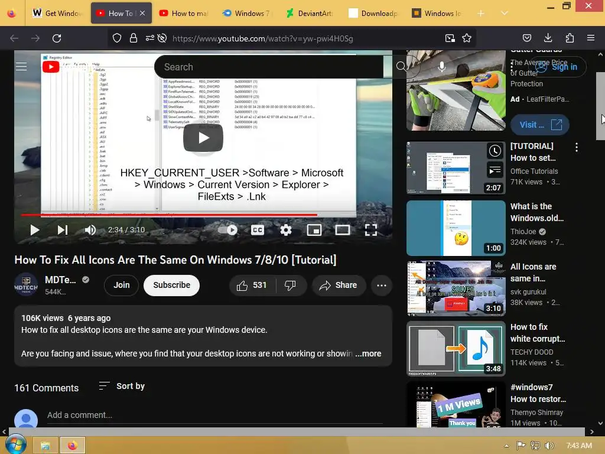Go back to previous page
Viewport: 605px width, 454px height.
tap(14, 38)
